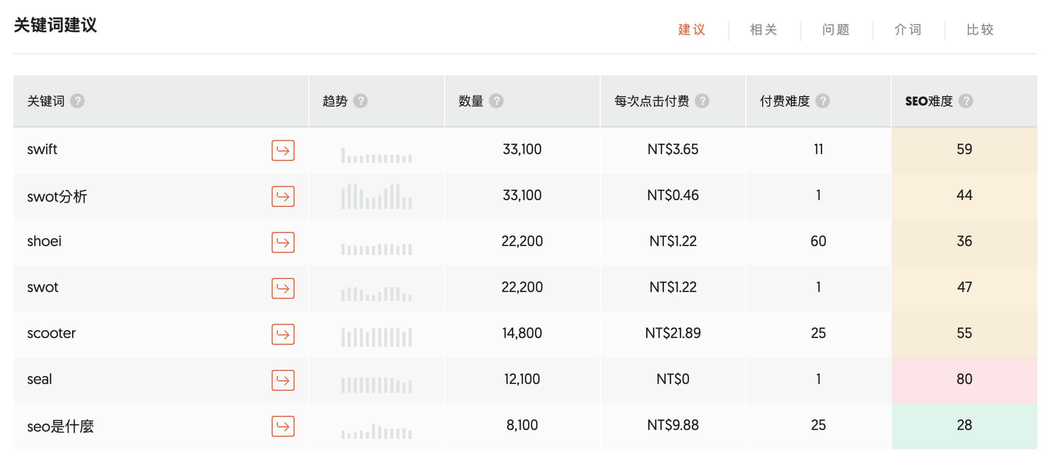This screenshot has height=466, width=1052.
Task: Click the swot keyword text
Action: [x=43, y=287]
